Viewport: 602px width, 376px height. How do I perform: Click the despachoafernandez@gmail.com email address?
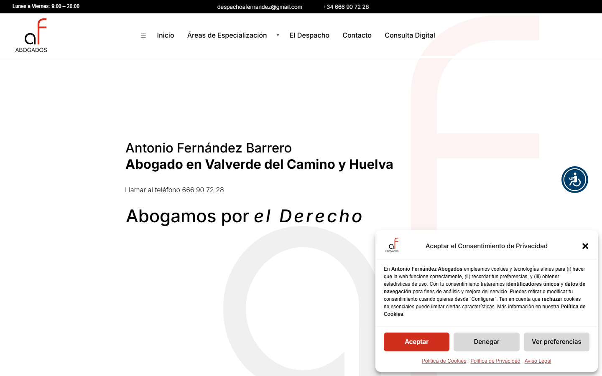(260, 7)
